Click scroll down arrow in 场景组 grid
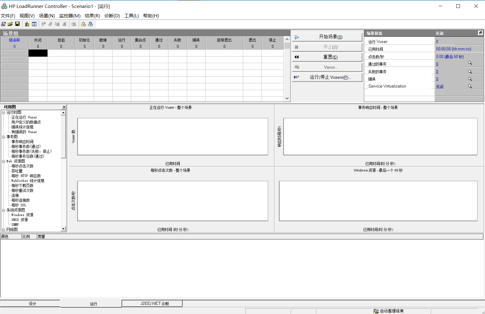485x314 pixels. [287, 98]
